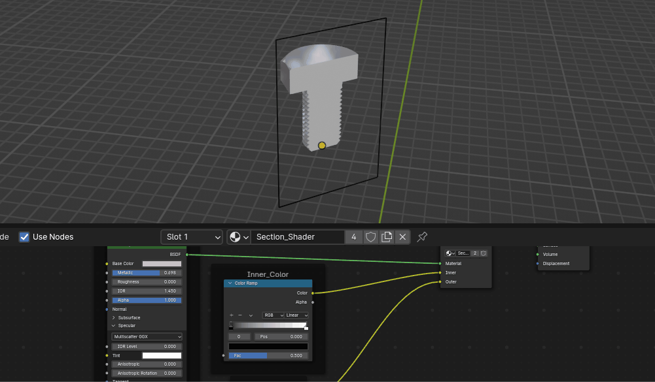
Task: Open the color ramp tools chevron menu
Action: point(251,315)
